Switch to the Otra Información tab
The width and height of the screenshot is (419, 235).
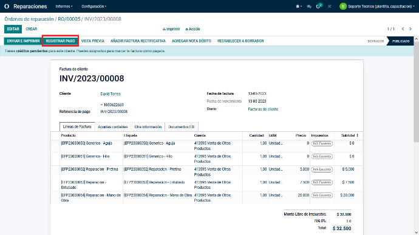[148, 127]
